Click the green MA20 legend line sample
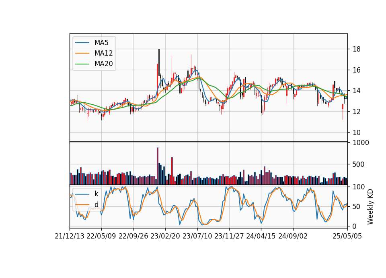 tap(82, 64)
